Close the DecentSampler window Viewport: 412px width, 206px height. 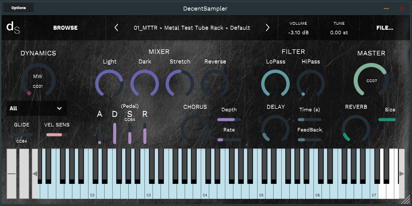[402, 9]
